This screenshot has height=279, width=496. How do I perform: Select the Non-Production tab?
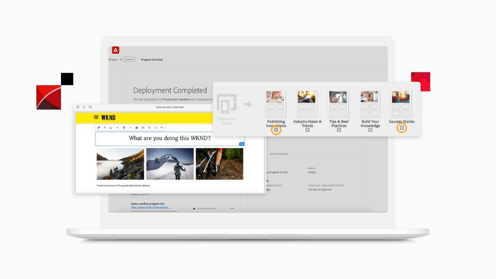[279, 154]
